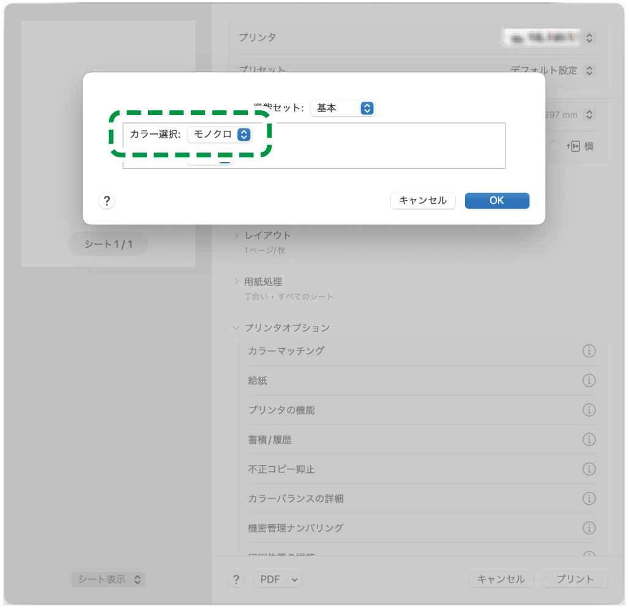629x610 pixels.
Task: Confirm with the OK button
Action: point(497,201)
